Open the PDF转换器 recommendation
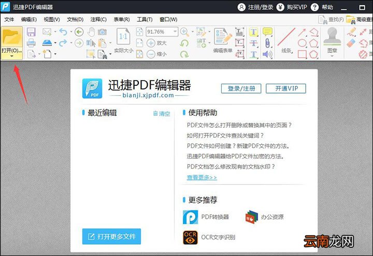The image size is (373, 256). [206, 217]
